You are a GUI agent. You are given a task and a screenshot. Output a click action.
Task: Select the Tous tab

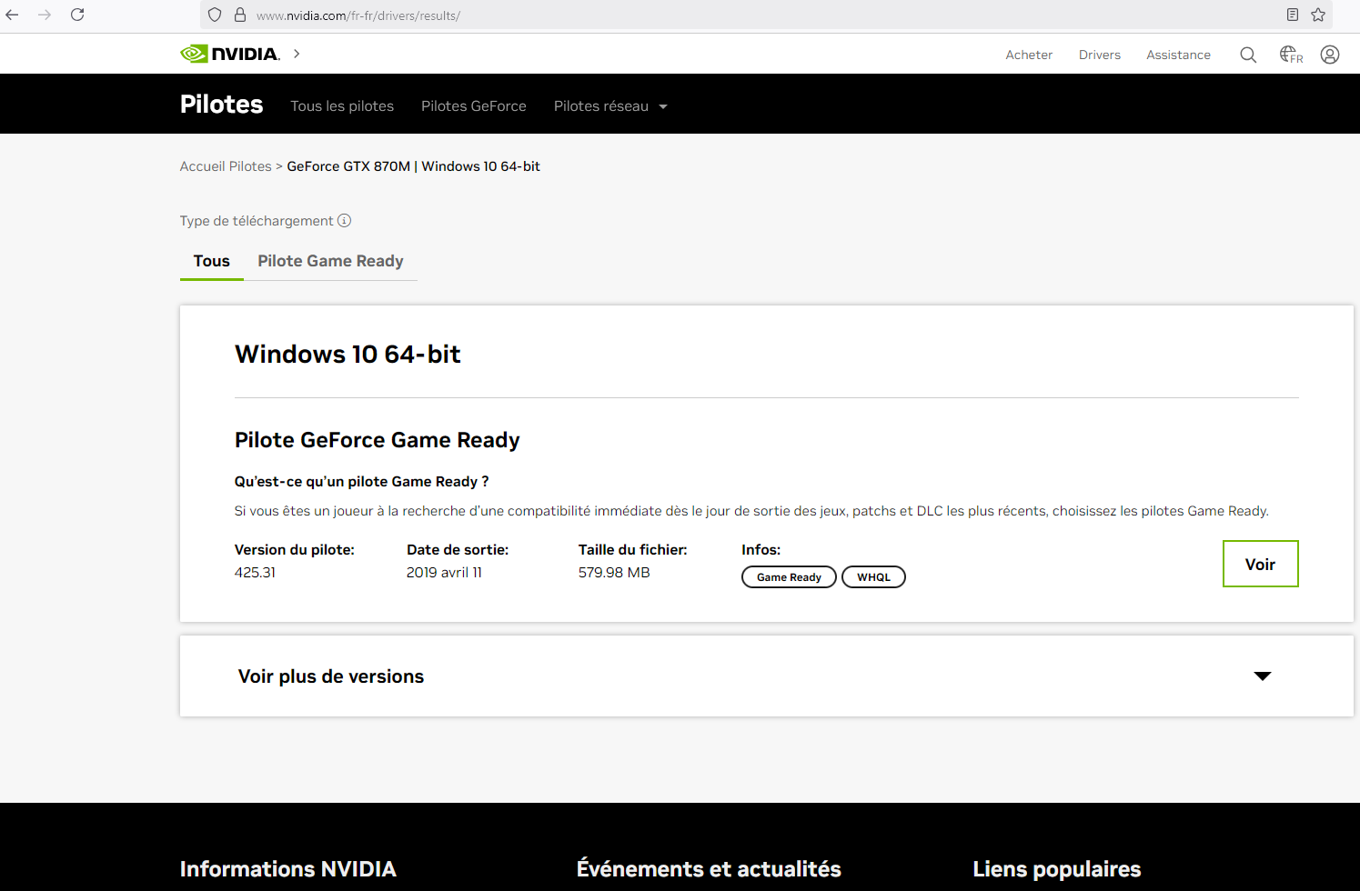click(212, 261)
